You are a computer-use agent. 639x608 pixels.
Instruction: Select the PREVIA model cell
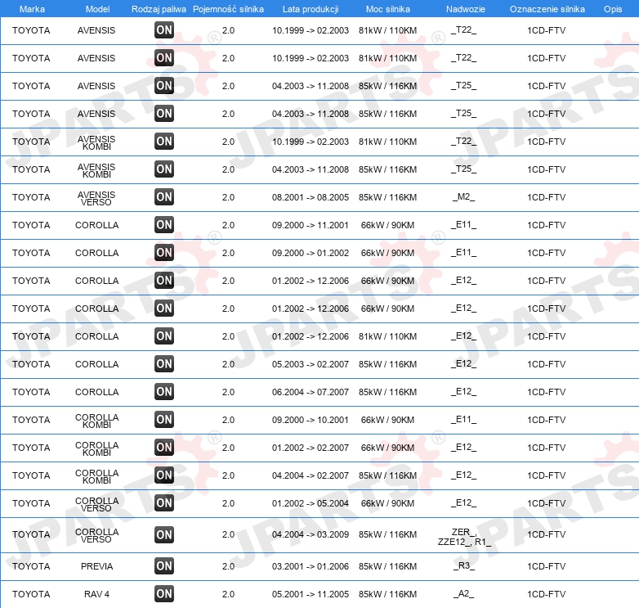coord(96,566)
